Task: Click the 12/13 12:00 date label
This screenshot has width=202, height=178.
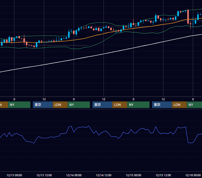Action: [x=44, y=175]
